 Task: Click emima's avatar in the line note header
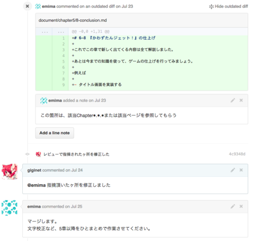43,101
